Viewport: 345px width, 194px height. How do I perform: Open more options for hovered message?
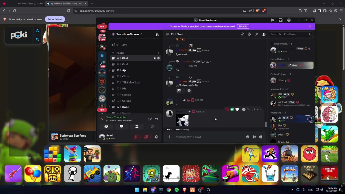(259, 109)
